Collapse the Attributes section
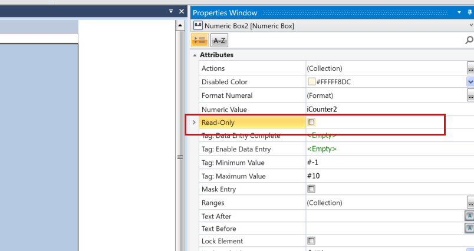 click(x=195, y=55)
